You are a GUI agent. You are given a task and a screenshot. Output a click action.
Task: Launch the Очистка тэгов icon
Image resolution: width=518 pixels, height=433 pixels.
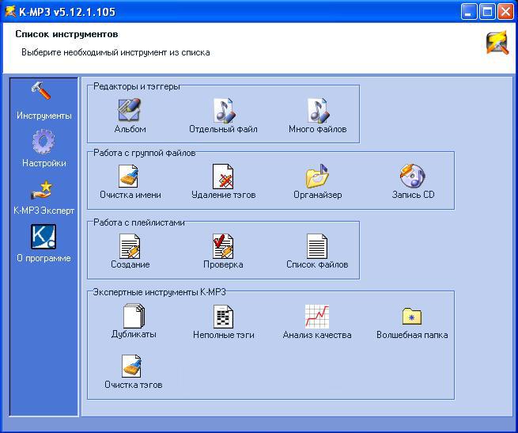[x=131, y=367]
